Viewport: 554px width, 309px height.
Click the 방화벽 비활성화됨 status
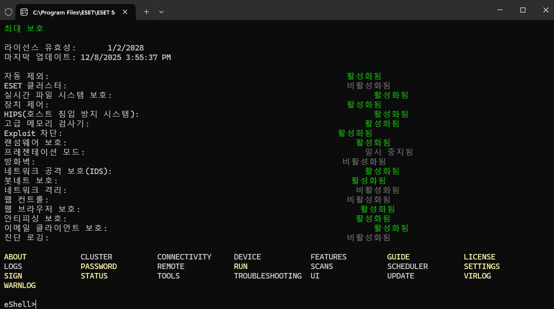364,161
